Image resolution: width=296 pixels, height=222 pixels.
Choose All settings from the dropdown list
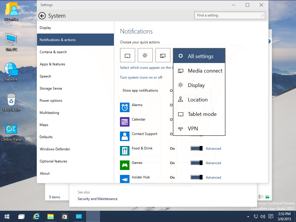pos(199,56)
